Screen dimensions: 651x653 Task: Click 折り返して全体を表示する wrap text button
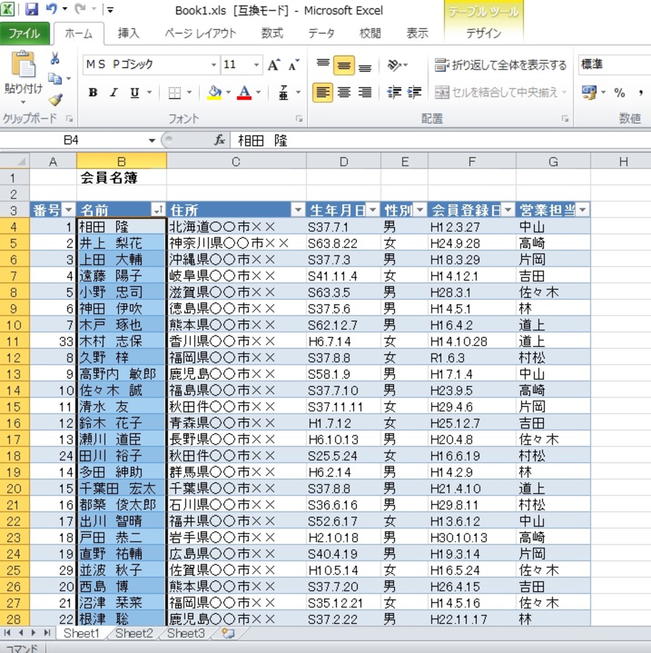point(500,65)
